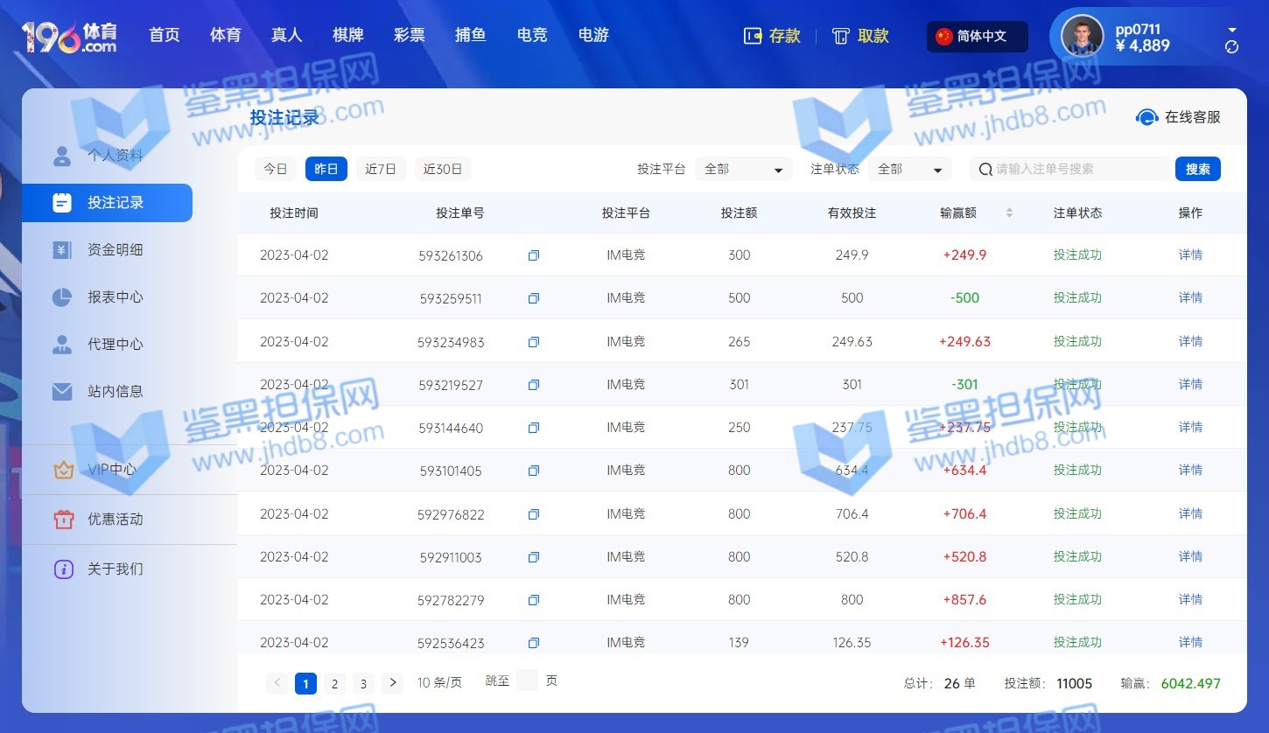Click copy icon beside order 593101405
Screen dimensions: 1269x733
click(533, 471)
